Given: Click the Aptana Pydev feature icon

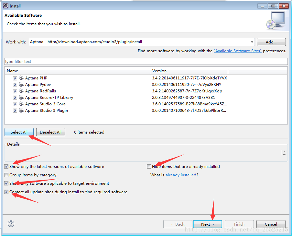Looking at the screenshot, I should (x=21, y=85).
